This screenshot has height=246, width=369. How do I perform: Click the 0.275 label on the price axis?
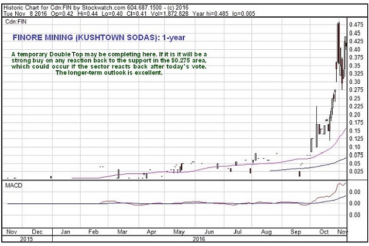click(x=356, y=90)
